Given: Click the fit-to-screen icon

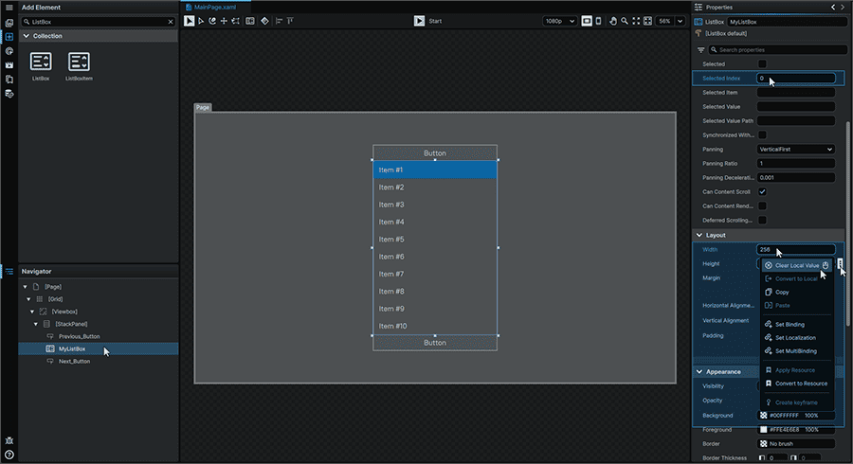Looking at the screenshot, I should [x=636, y=21].
